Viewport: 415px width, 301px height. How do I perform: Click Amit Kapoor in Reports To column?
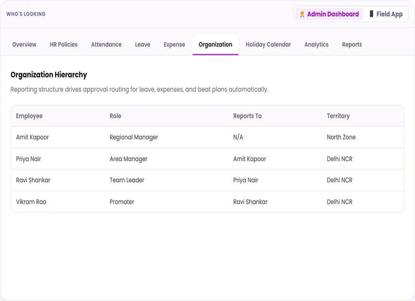[x=249, y=159]
